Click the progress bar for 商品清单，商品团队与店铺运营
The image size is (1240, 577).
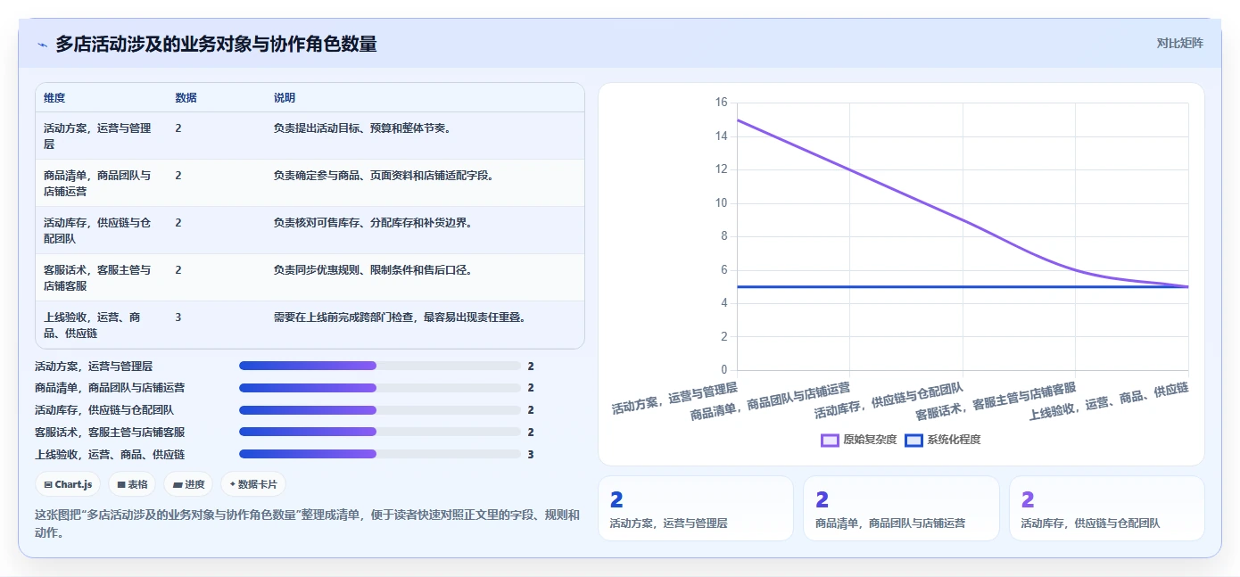click(x=380, y=388)
